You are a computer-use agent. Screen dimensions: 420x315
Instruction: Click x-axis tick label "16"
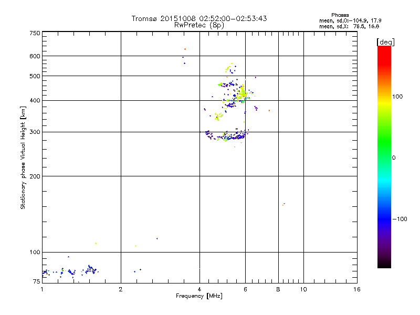[x=357, y=289]
